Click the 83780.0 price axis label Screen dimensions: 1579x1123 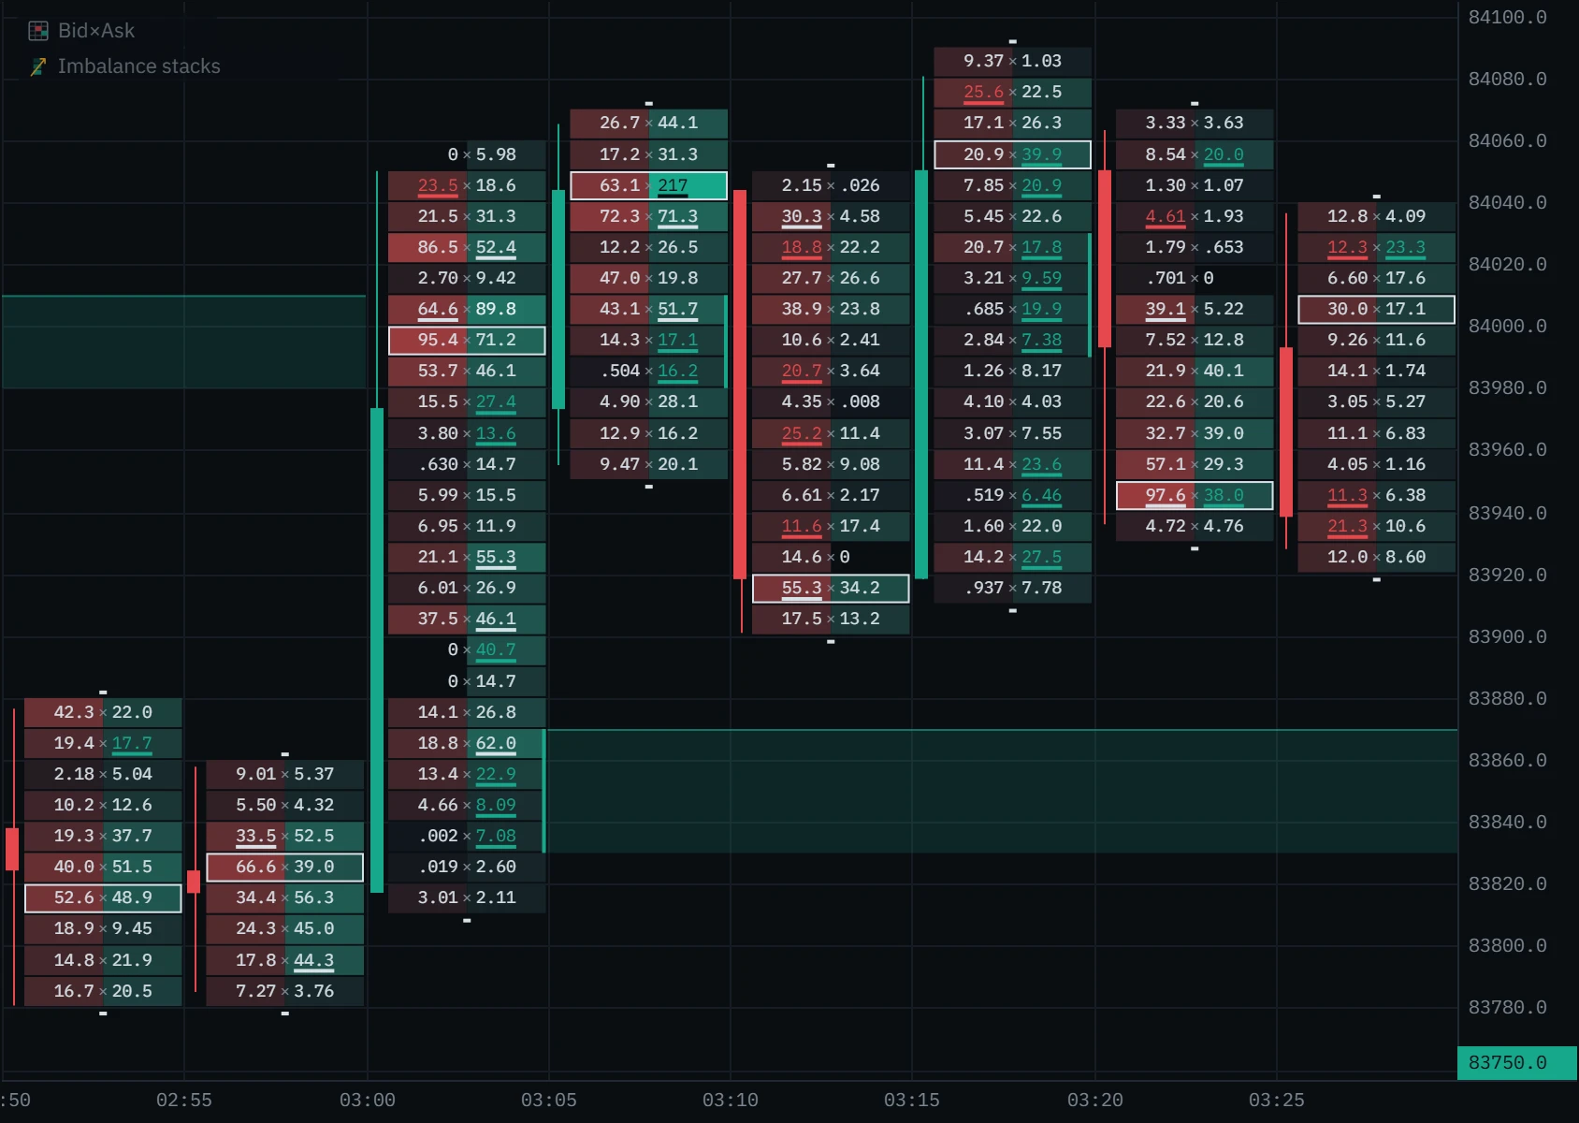1507,1007
